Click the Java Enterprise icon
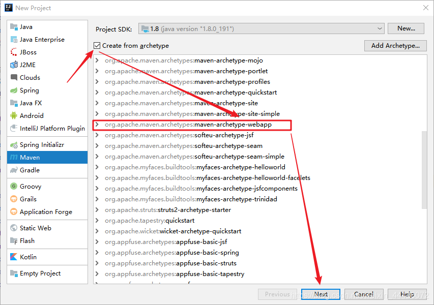 [14, 40]
